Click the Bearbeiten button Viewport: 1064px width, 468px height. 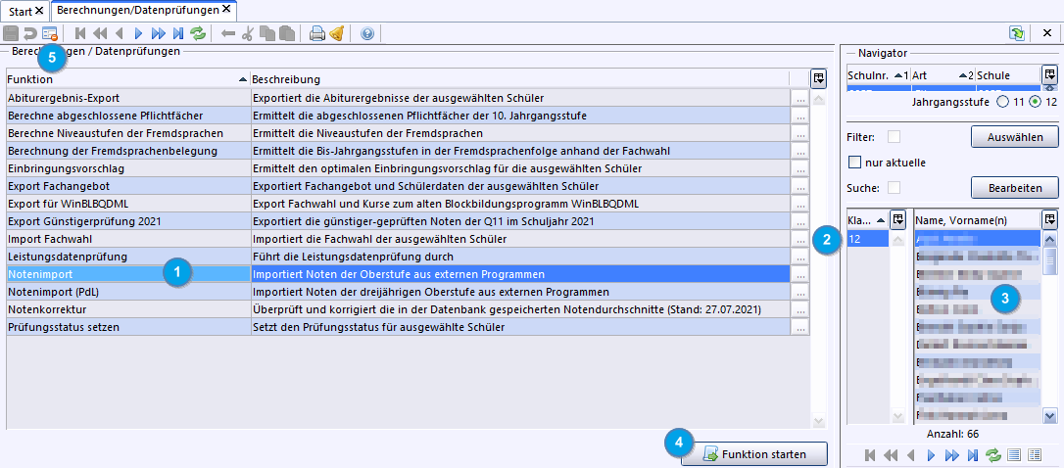pos(1015,187)
